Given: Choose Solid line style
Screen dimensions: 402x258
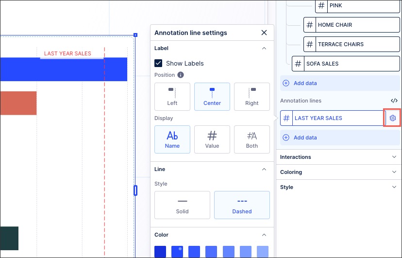Looking at the screenshot, I should (182, 205).
